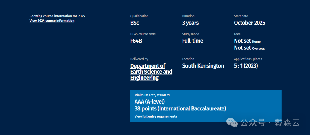Click the October 2025 start date
This screenshot has width=310, height=135.
(249, 23)
